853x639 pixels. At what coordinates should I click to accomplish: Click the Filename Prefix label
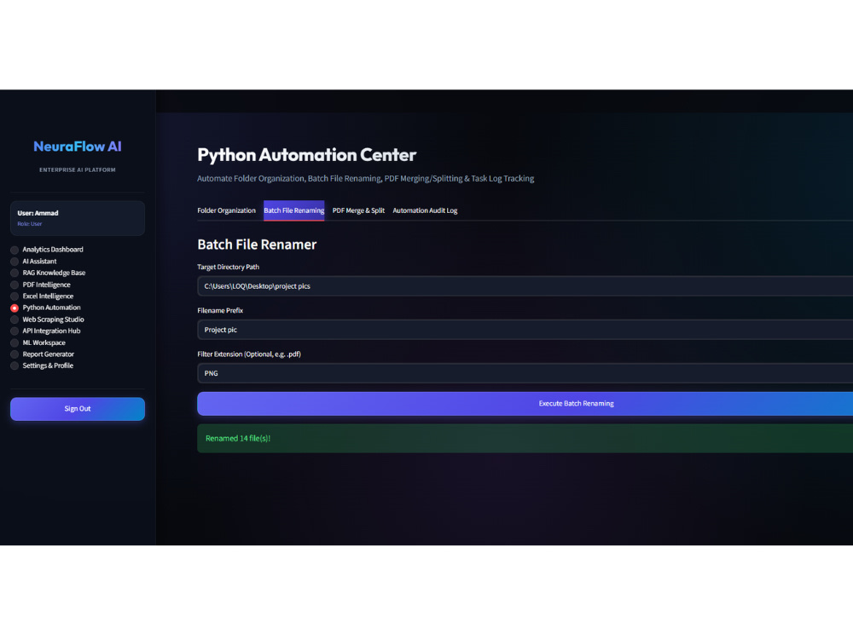coord(220,310)
